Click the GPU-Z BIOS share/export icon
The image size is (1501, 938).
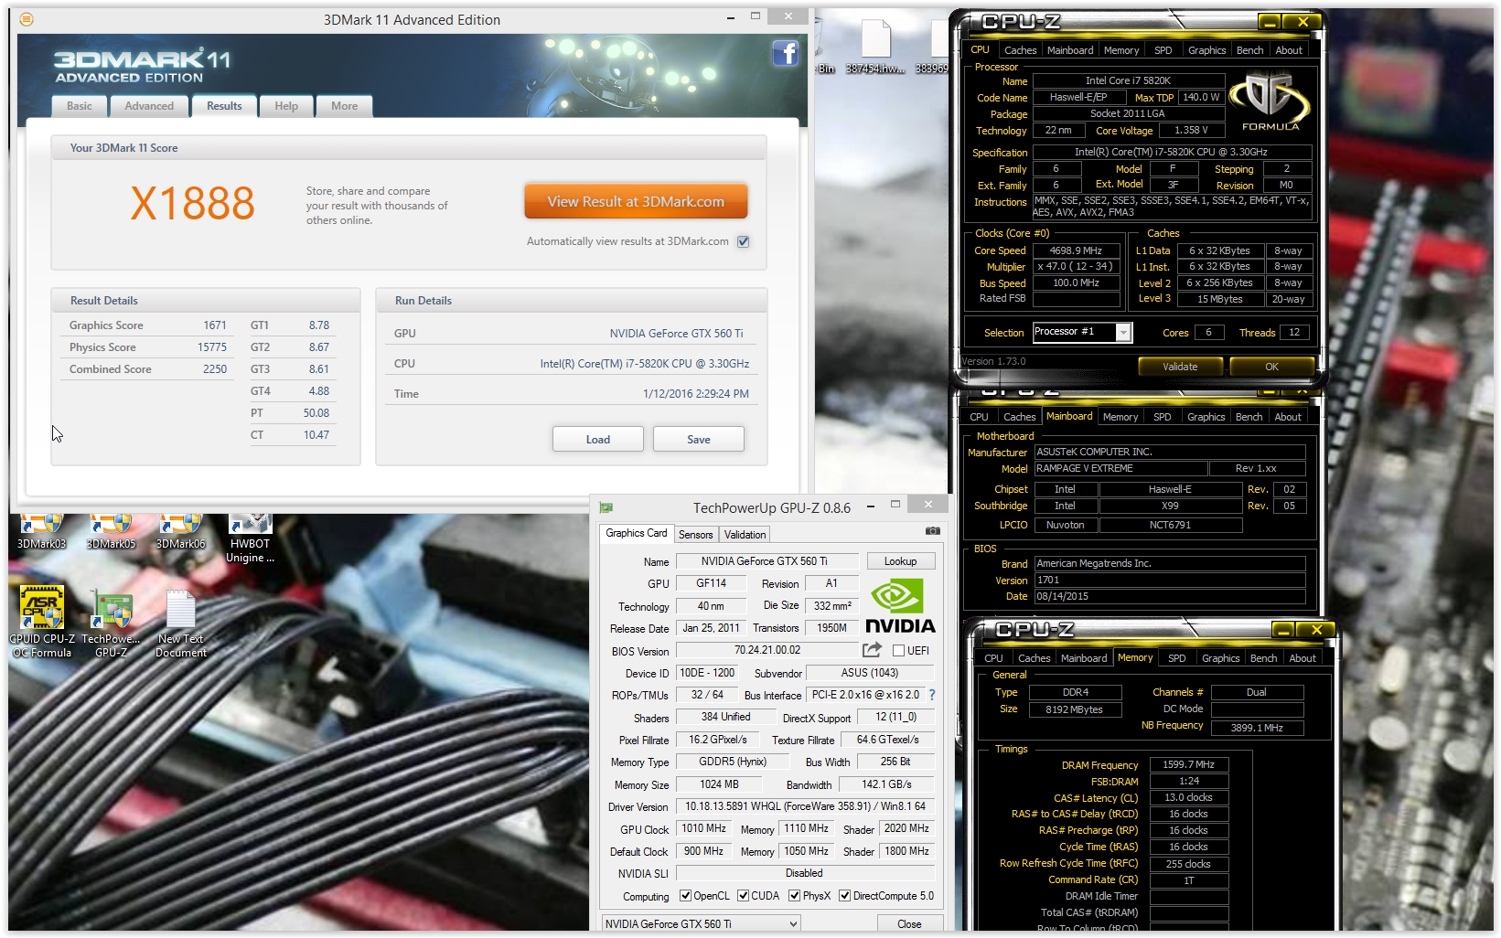coord(872,650)
